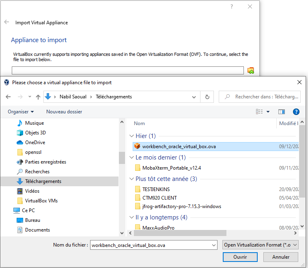Click scroll right arrow of file list
The image size is (308, 268).
pos(295,233)
